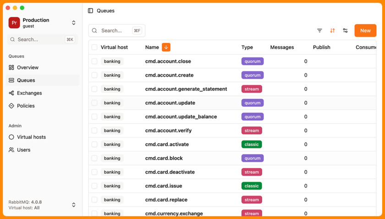Toggle the sidebar panel icon
385x219 pixels.
(90, 11)
